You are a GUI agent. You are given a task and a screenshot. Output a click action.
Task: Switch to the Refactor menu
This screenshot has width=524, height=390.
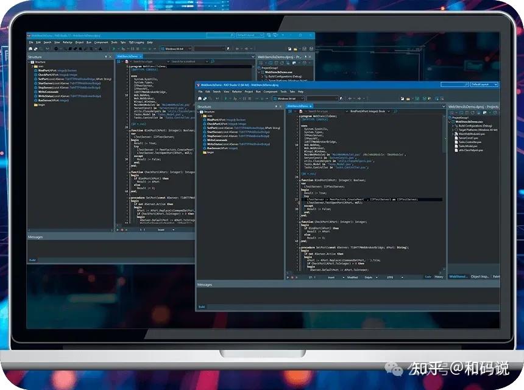236,91
